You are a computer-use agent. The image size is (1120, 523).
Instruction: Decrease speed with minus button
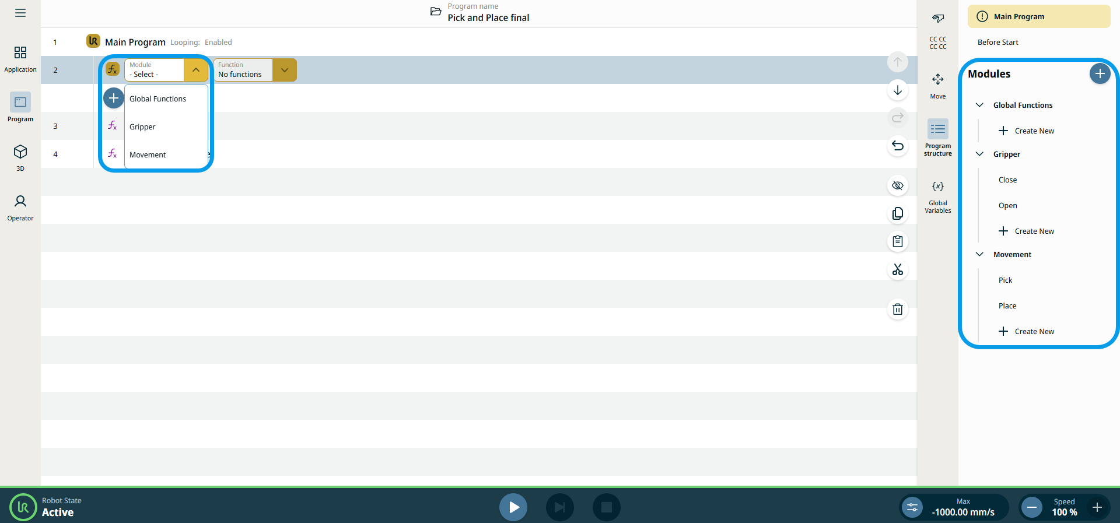coord(1031,507)
